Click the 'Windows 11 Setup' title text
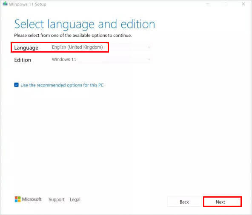This screenshot has width=252, height=215. coord(28,4)
